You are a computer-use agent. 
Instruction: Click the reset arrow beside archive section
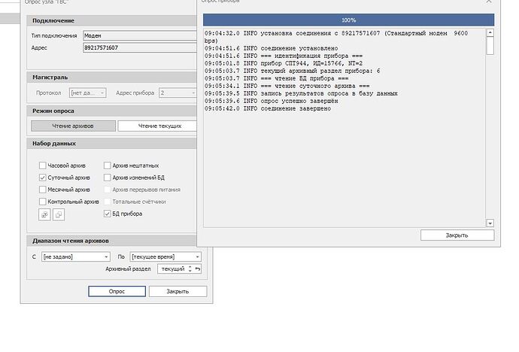[198, 269]
